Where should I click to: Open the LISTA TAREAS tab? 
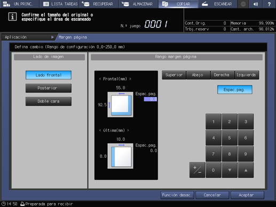[59, 4]
